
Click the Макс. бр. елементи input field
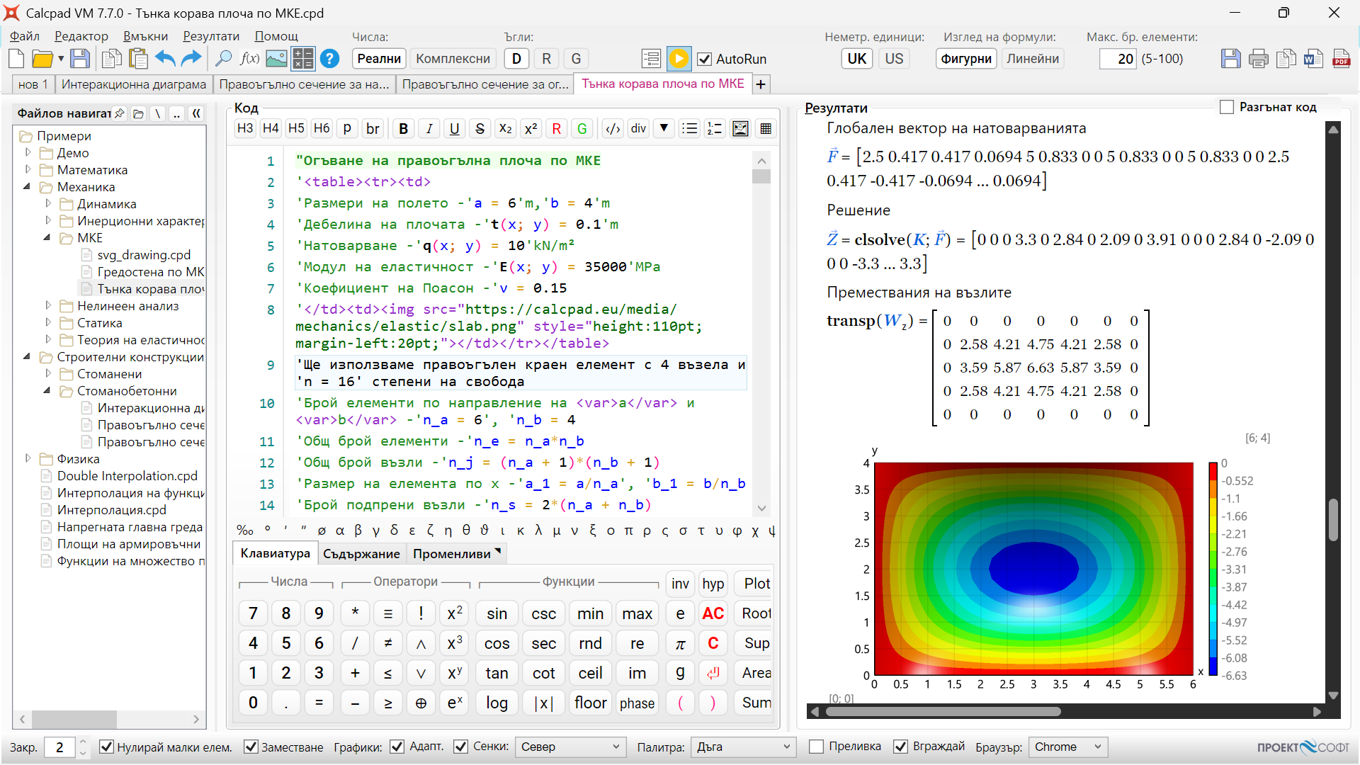click(x=1118, y=59)
